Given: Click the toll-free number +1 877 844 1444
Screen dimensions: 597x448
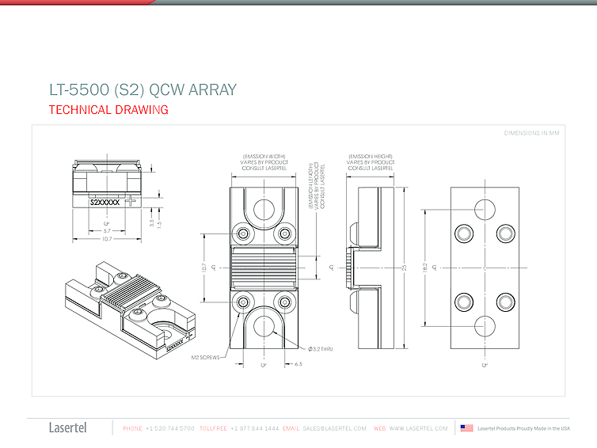Looking at the screenshot, I should point(254,428).
